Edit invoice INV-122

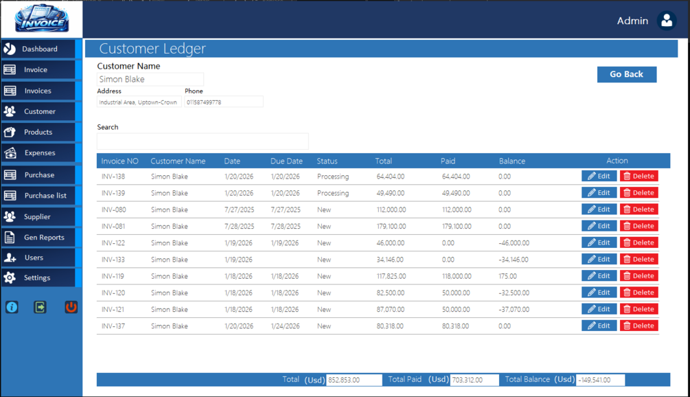click(x=599, y=242)
